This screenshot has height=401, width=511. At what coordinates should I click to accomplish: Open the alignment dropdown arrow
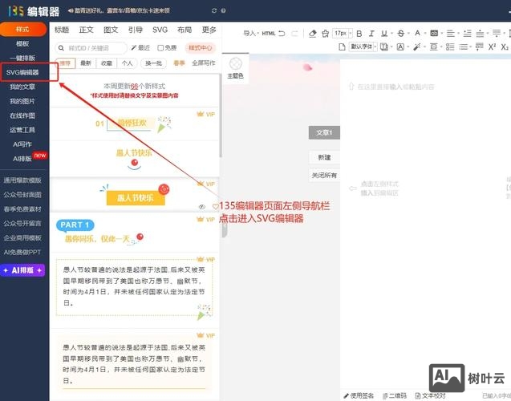tap(458, 34)
